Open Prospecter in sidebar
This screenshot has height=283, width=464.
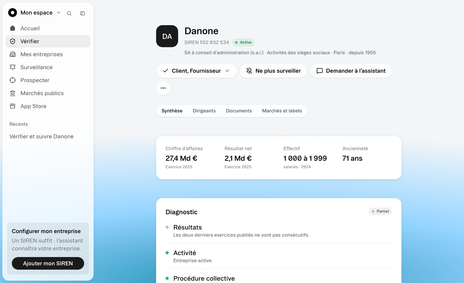pyautogui.click(x=48, y=81)
